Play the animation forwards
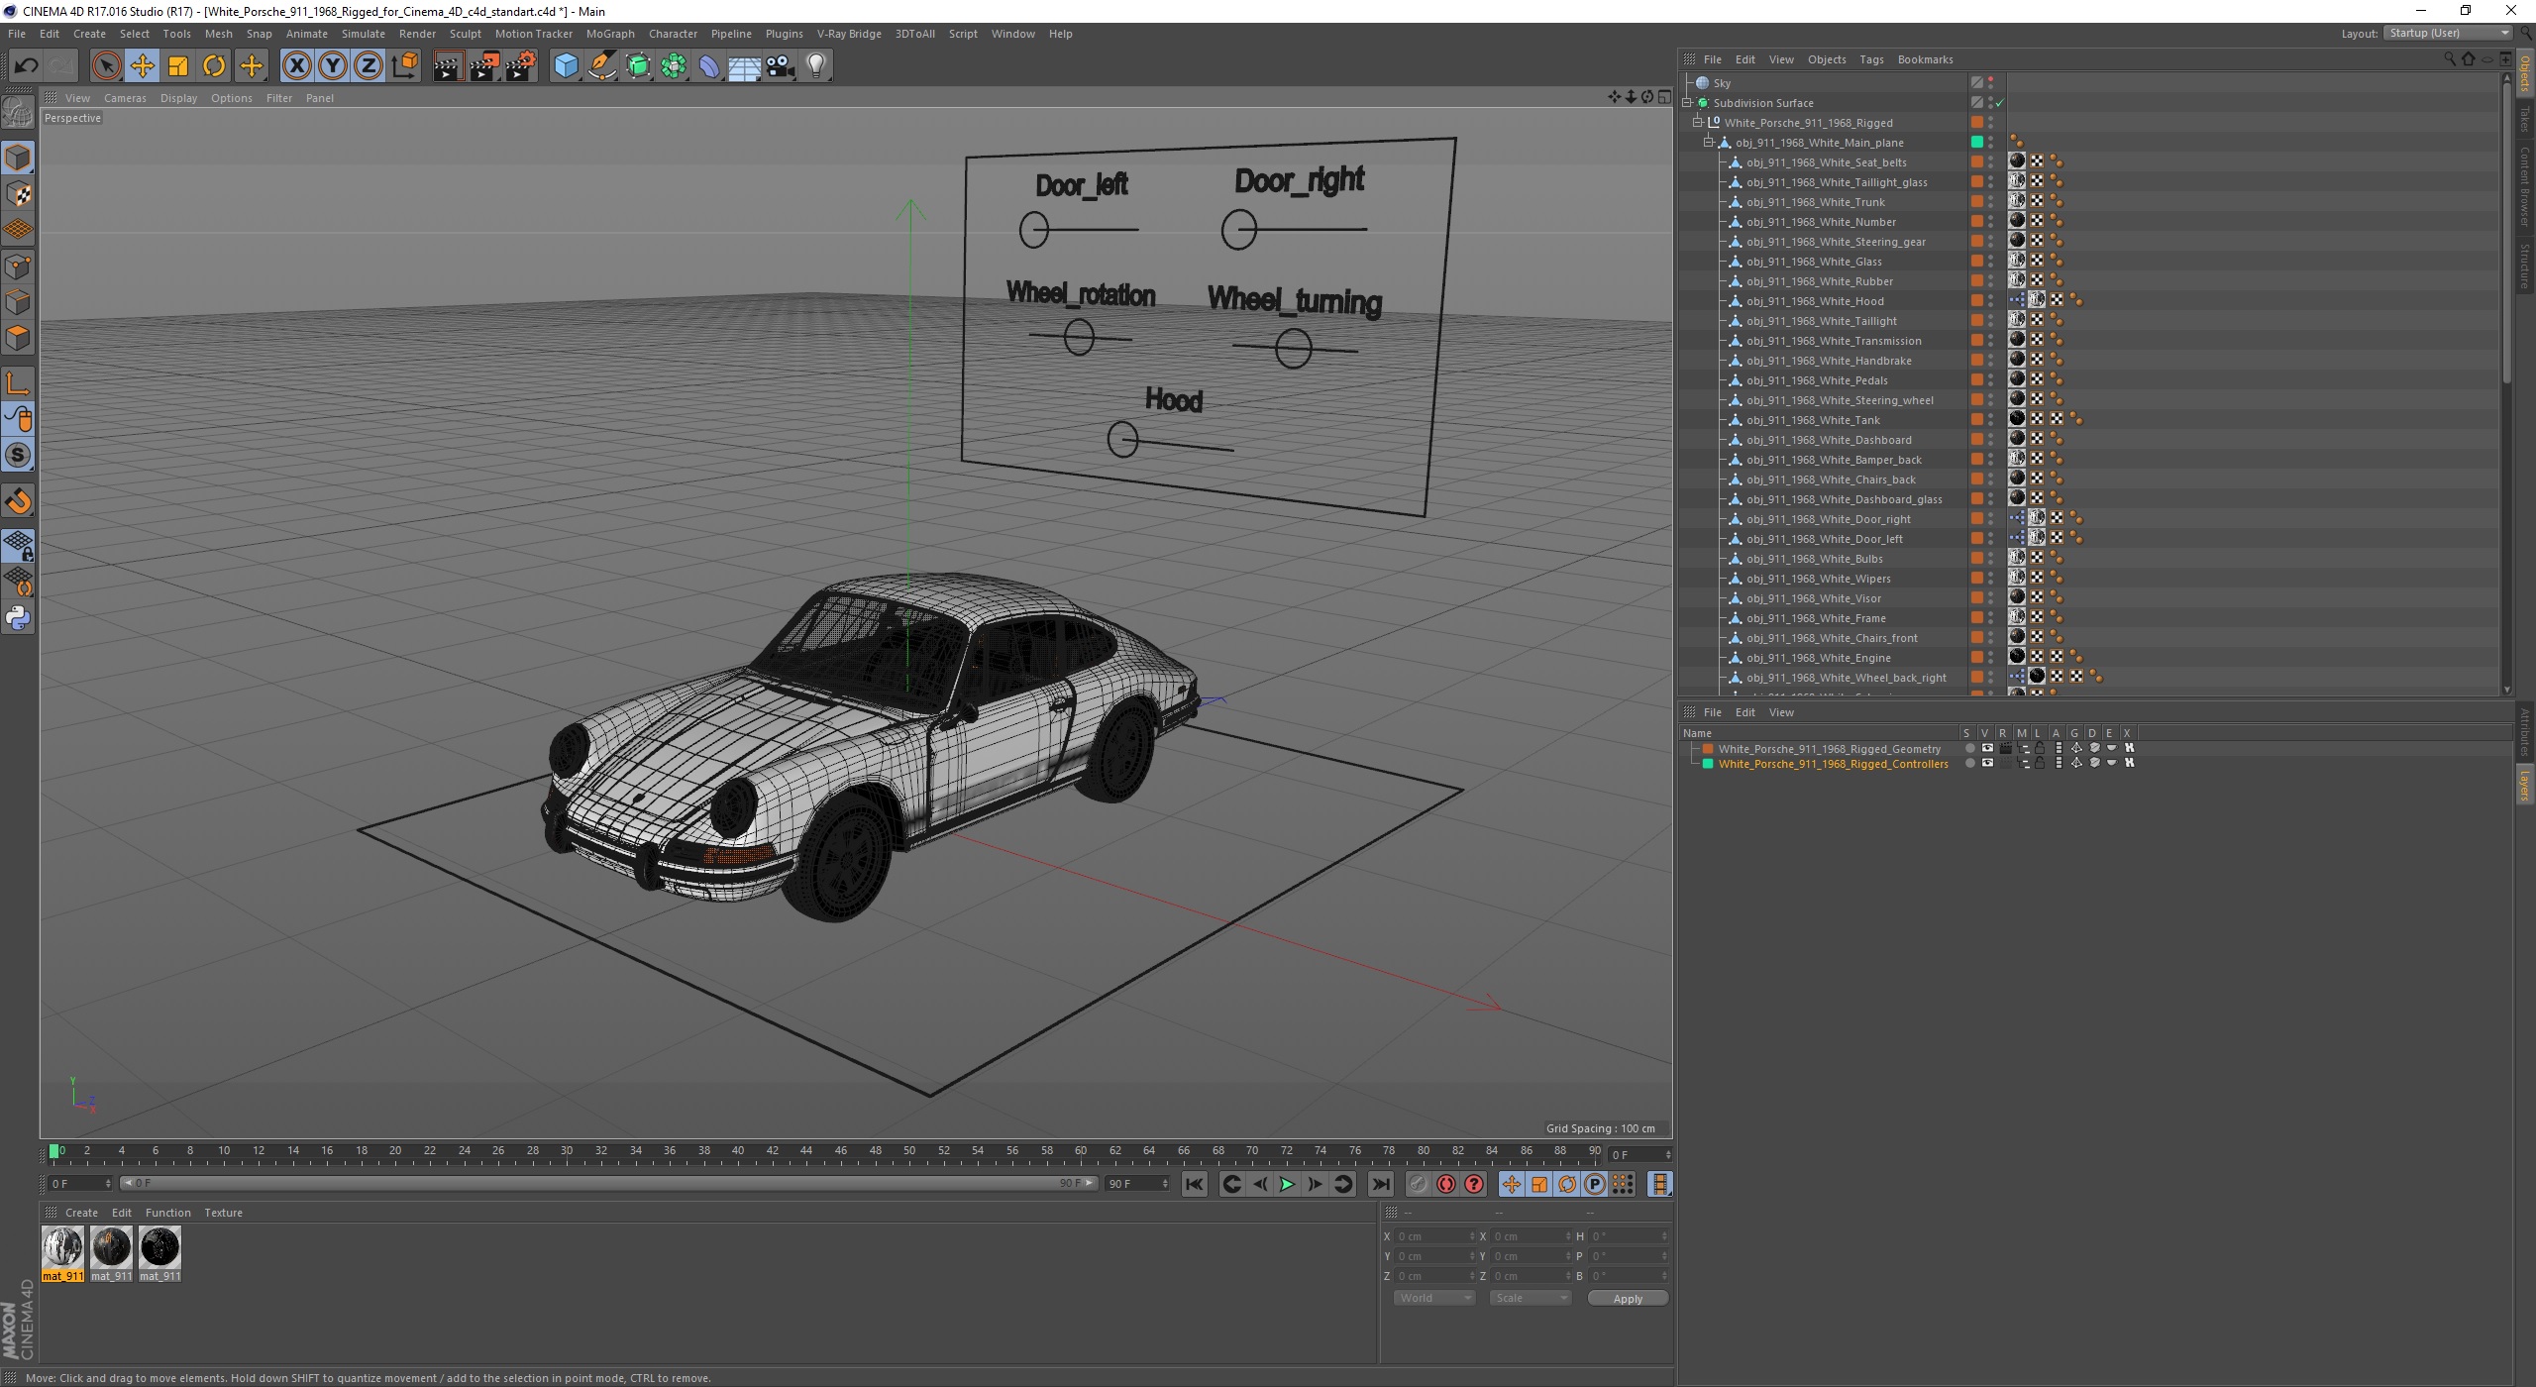The height and width of the screenshot is (1387, 2536). click(1287, 1184)
